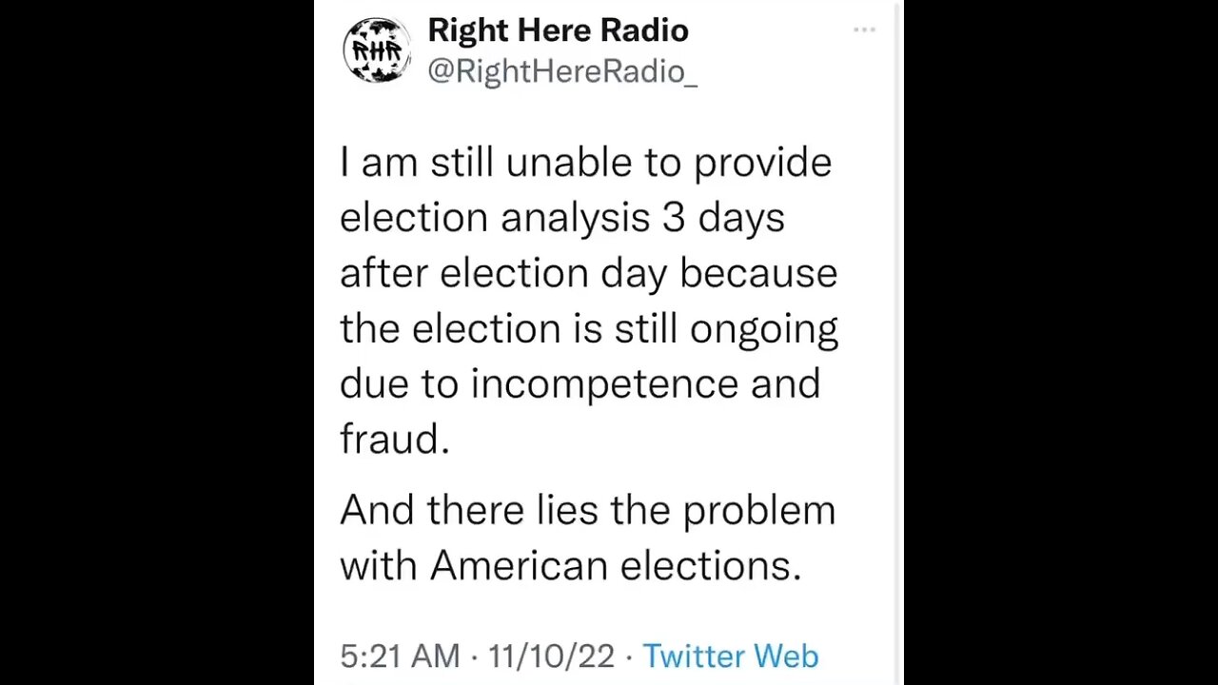The width and height of the screenshot is (1218, 685).
Task: Select 'American elections.' in the tweet
Action: coord(616,566)
